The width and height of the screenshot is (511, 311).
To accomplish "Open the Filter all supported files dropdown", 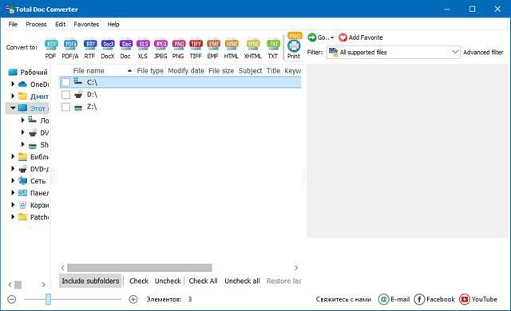I will (394, 52).
